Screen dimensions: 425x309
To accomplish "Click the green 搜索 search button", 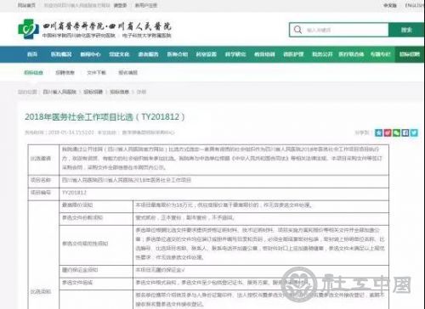I will tap(406, 30).
